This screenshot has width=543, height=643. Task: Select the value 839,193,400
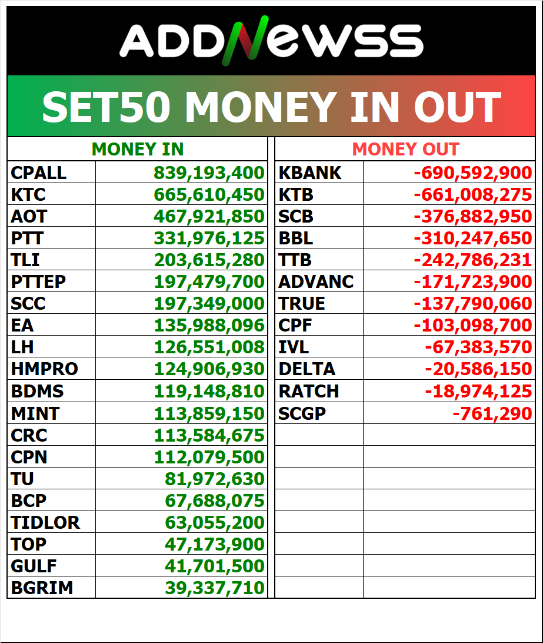(x=209, y=173)
